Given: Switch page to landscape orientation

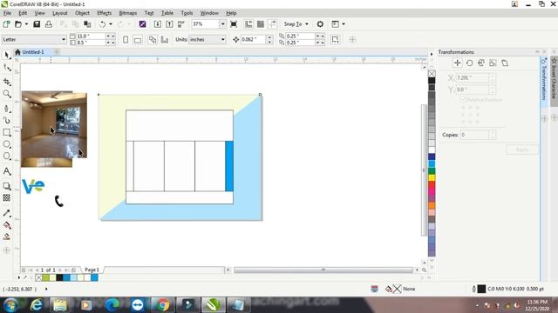Looking at the screenshot, I should point(138,39).
